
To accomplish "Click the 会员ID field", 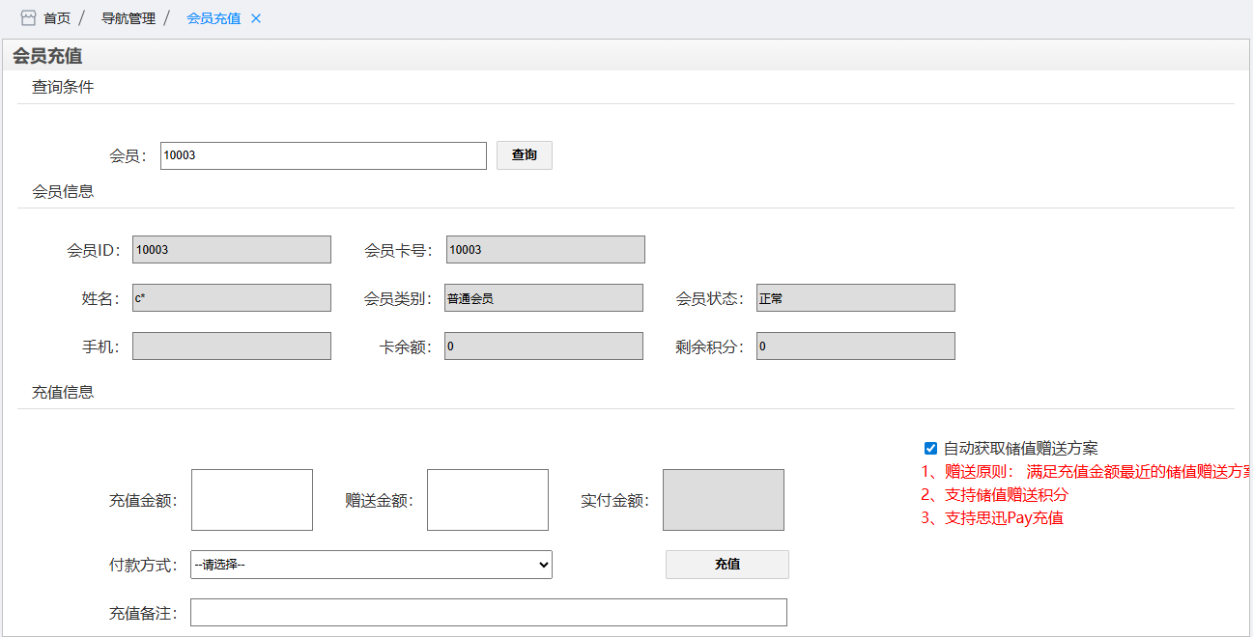I will [232, 250].
